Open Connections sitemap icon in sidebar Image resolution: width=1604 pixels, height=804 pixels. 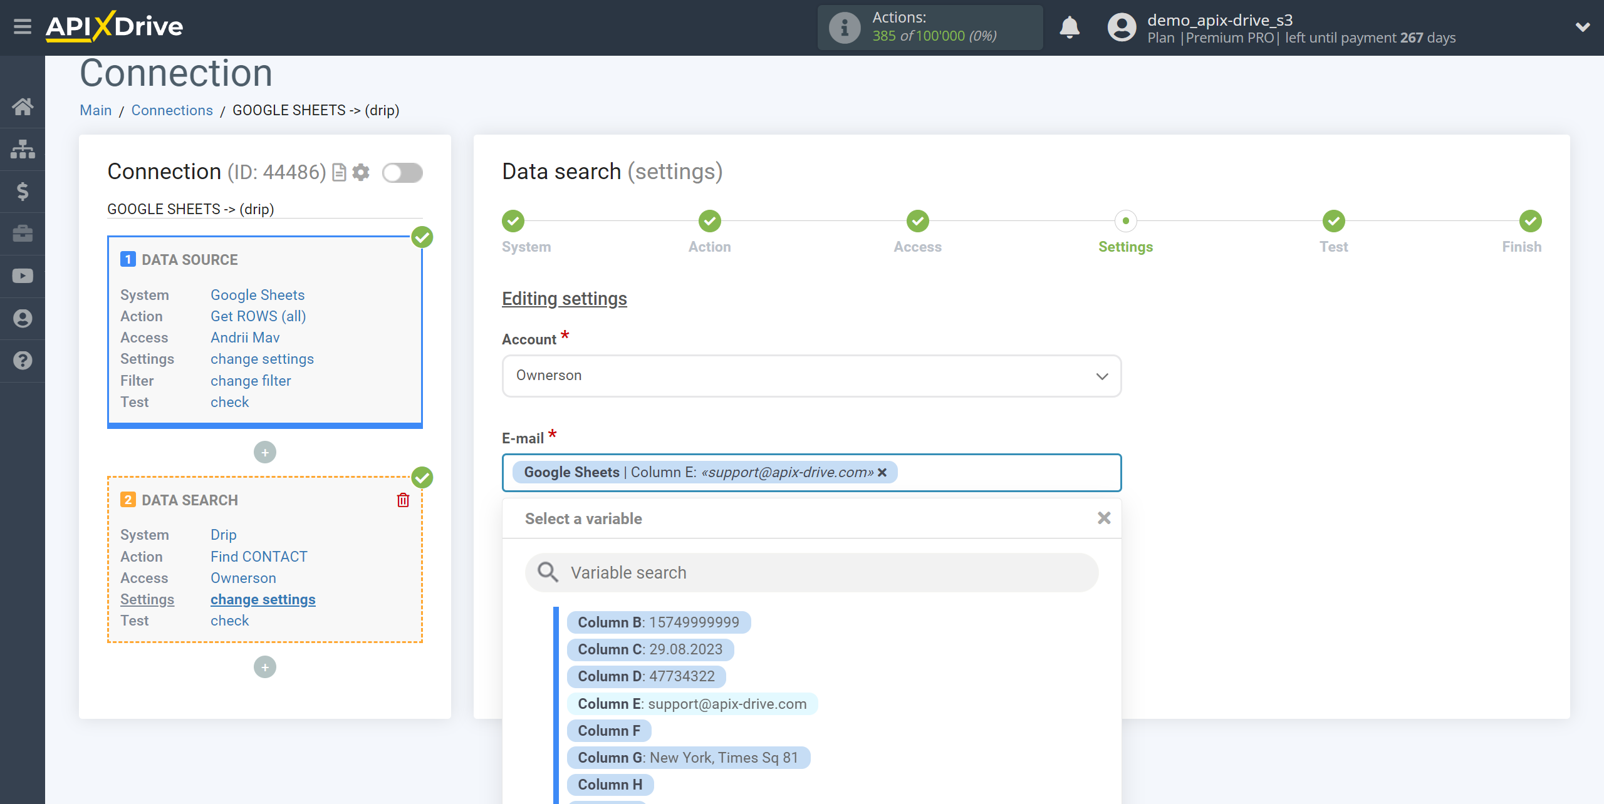tap(23, 149)
